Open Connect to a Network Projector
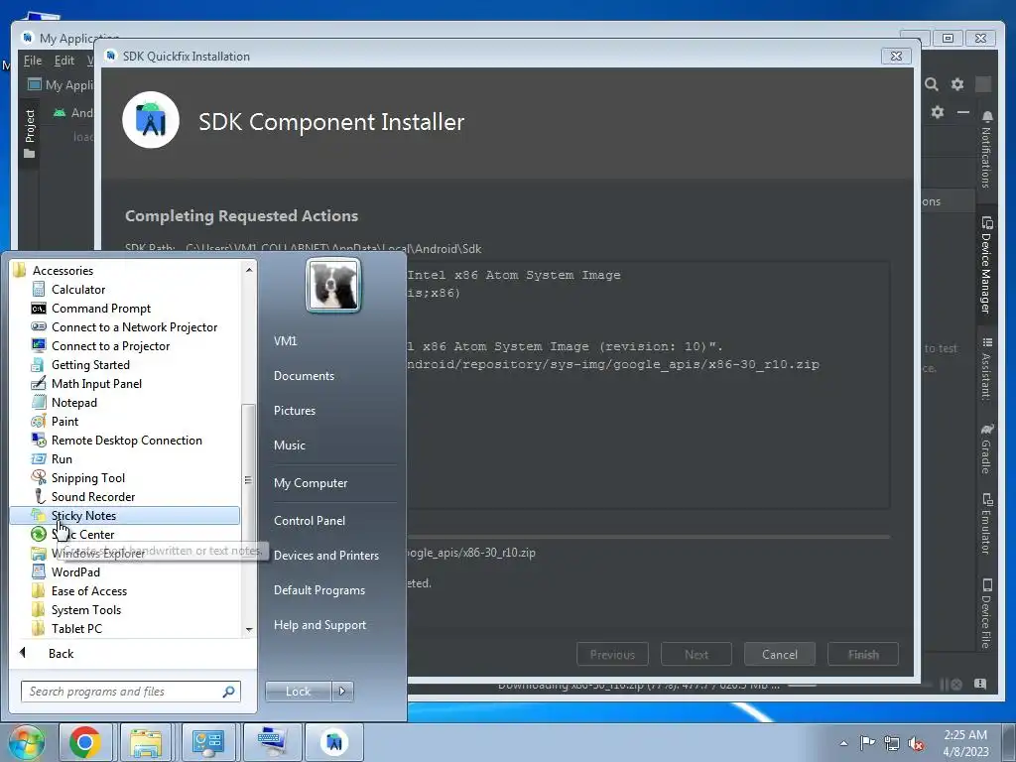The image size is (1016, 762). click(x=134, y=327)
